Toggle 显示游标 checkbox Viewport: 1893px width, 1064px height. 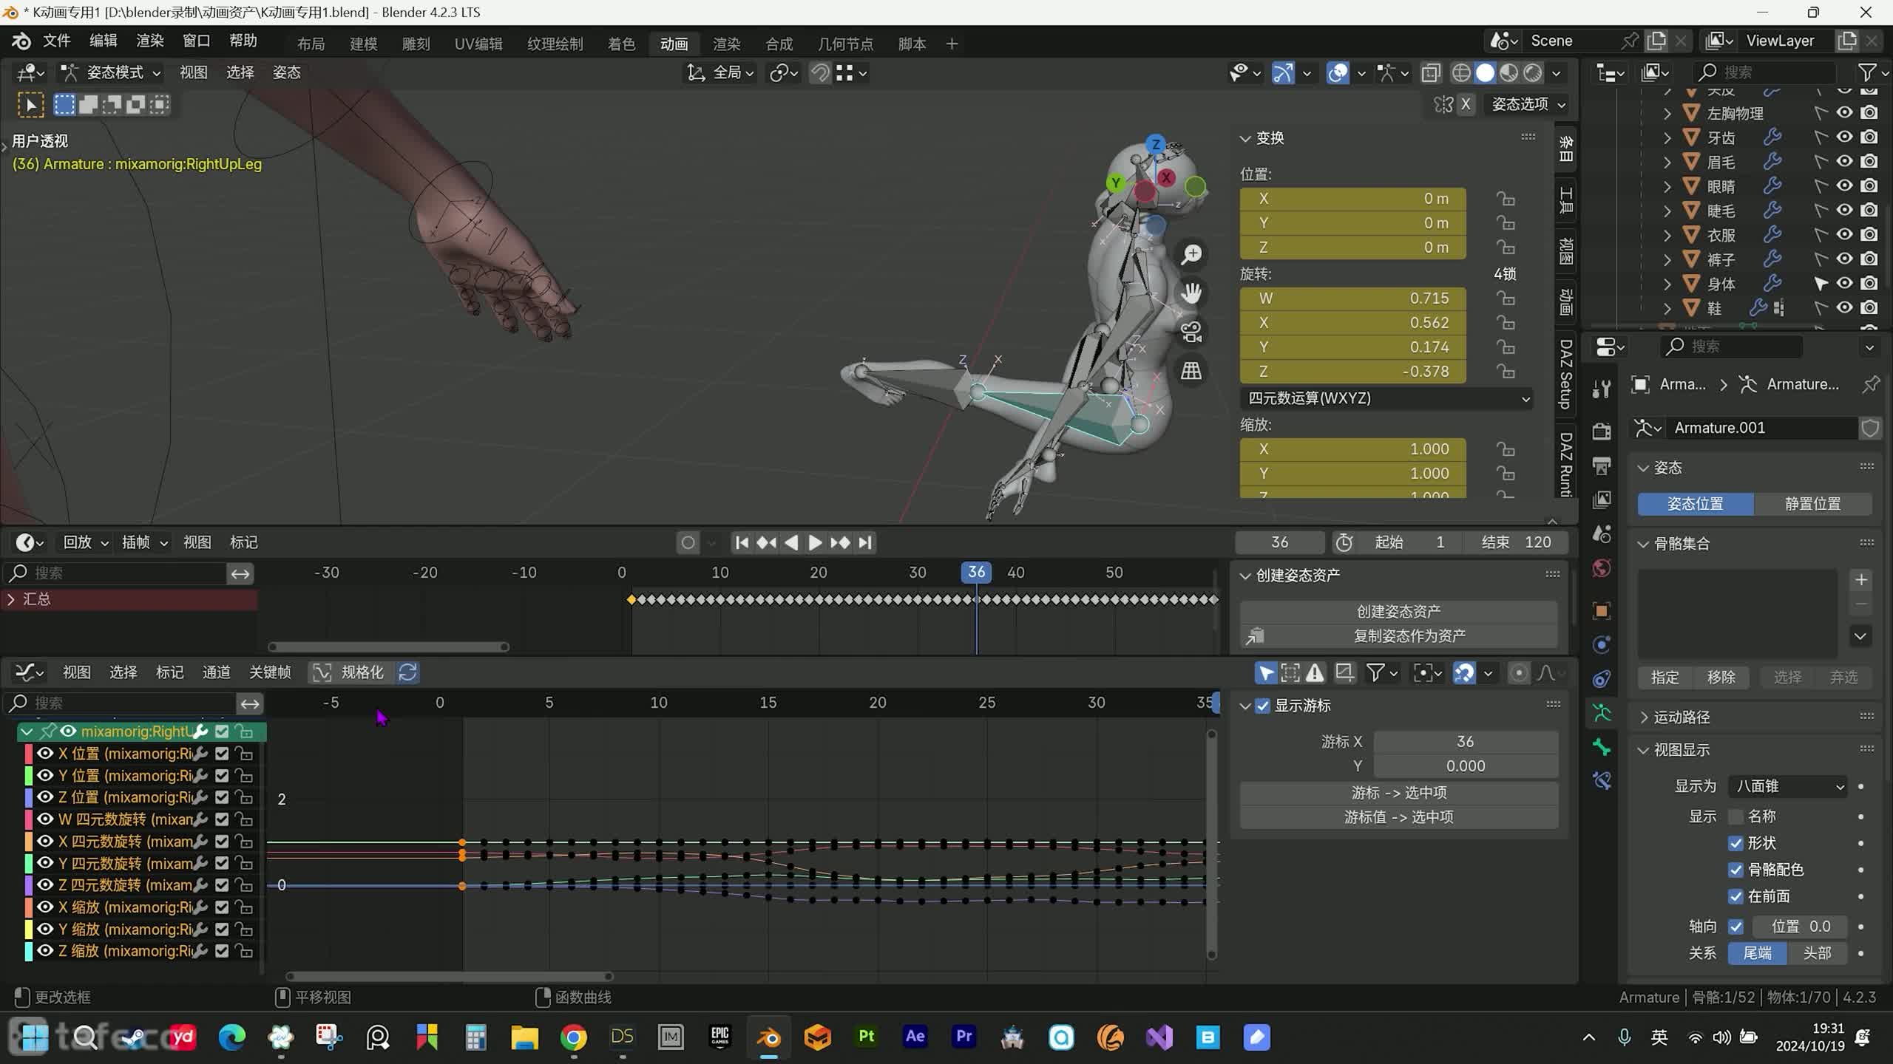1263,706
